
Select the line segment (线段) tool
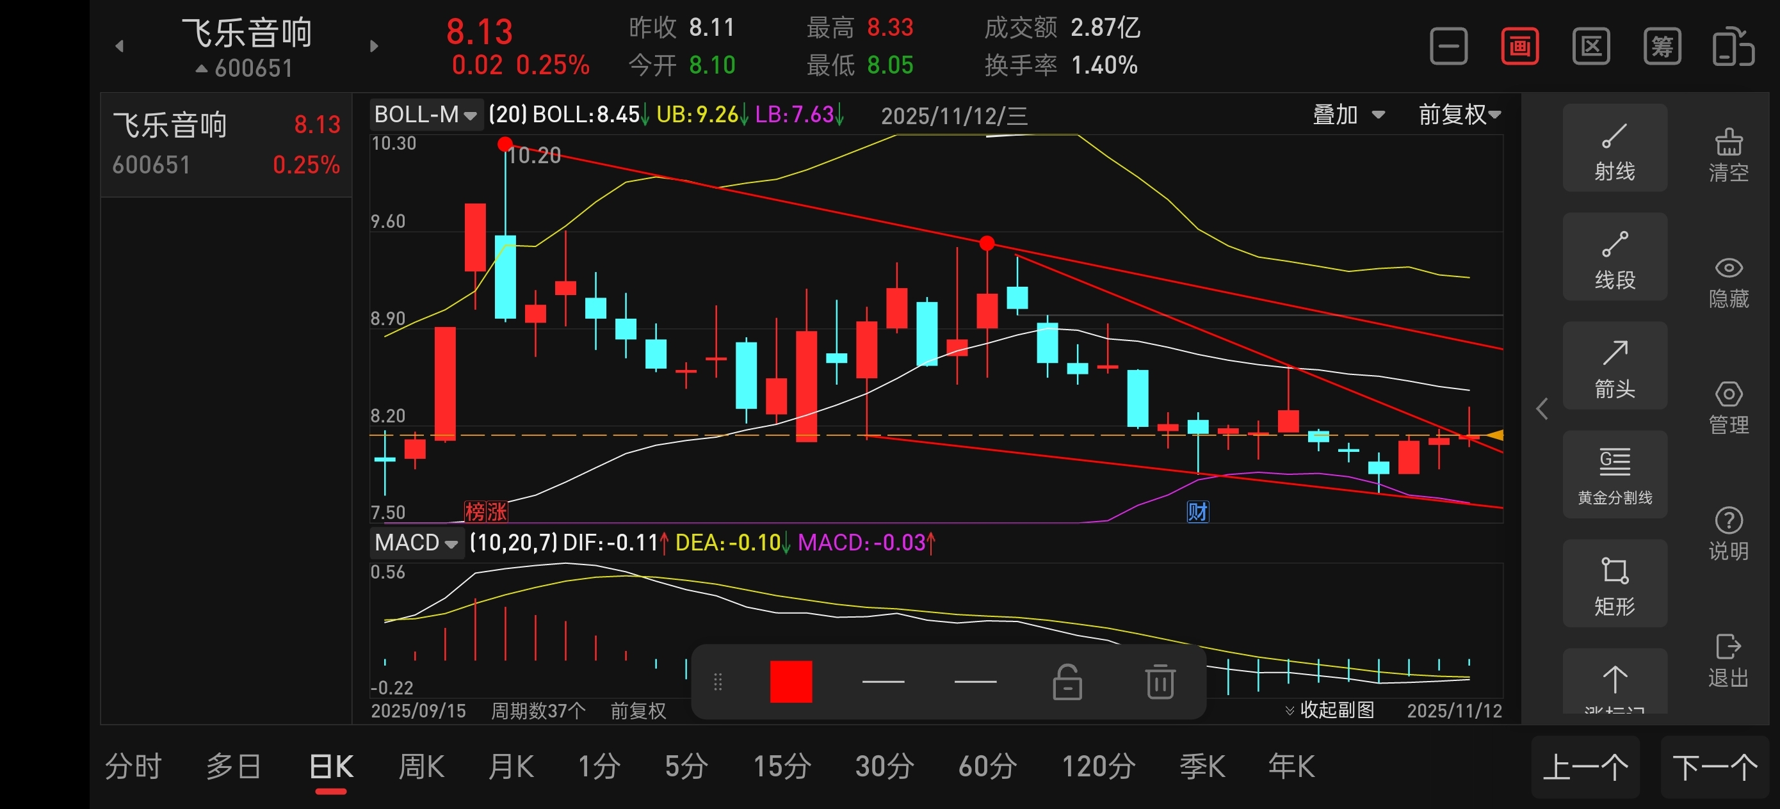pos(1614,257)
